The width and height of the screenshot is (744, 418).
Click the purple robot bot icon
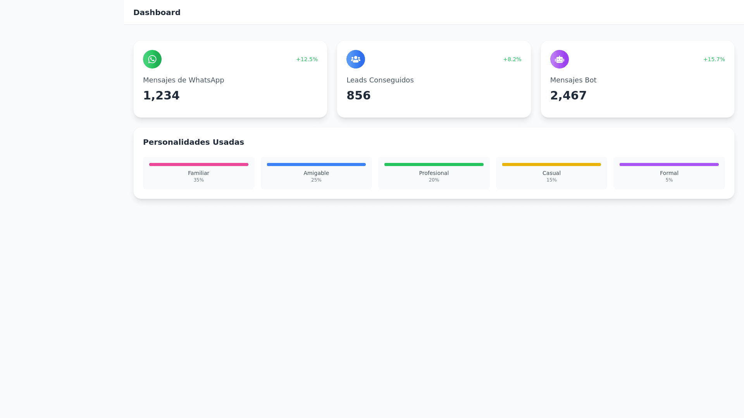click(x=559, y=59)
